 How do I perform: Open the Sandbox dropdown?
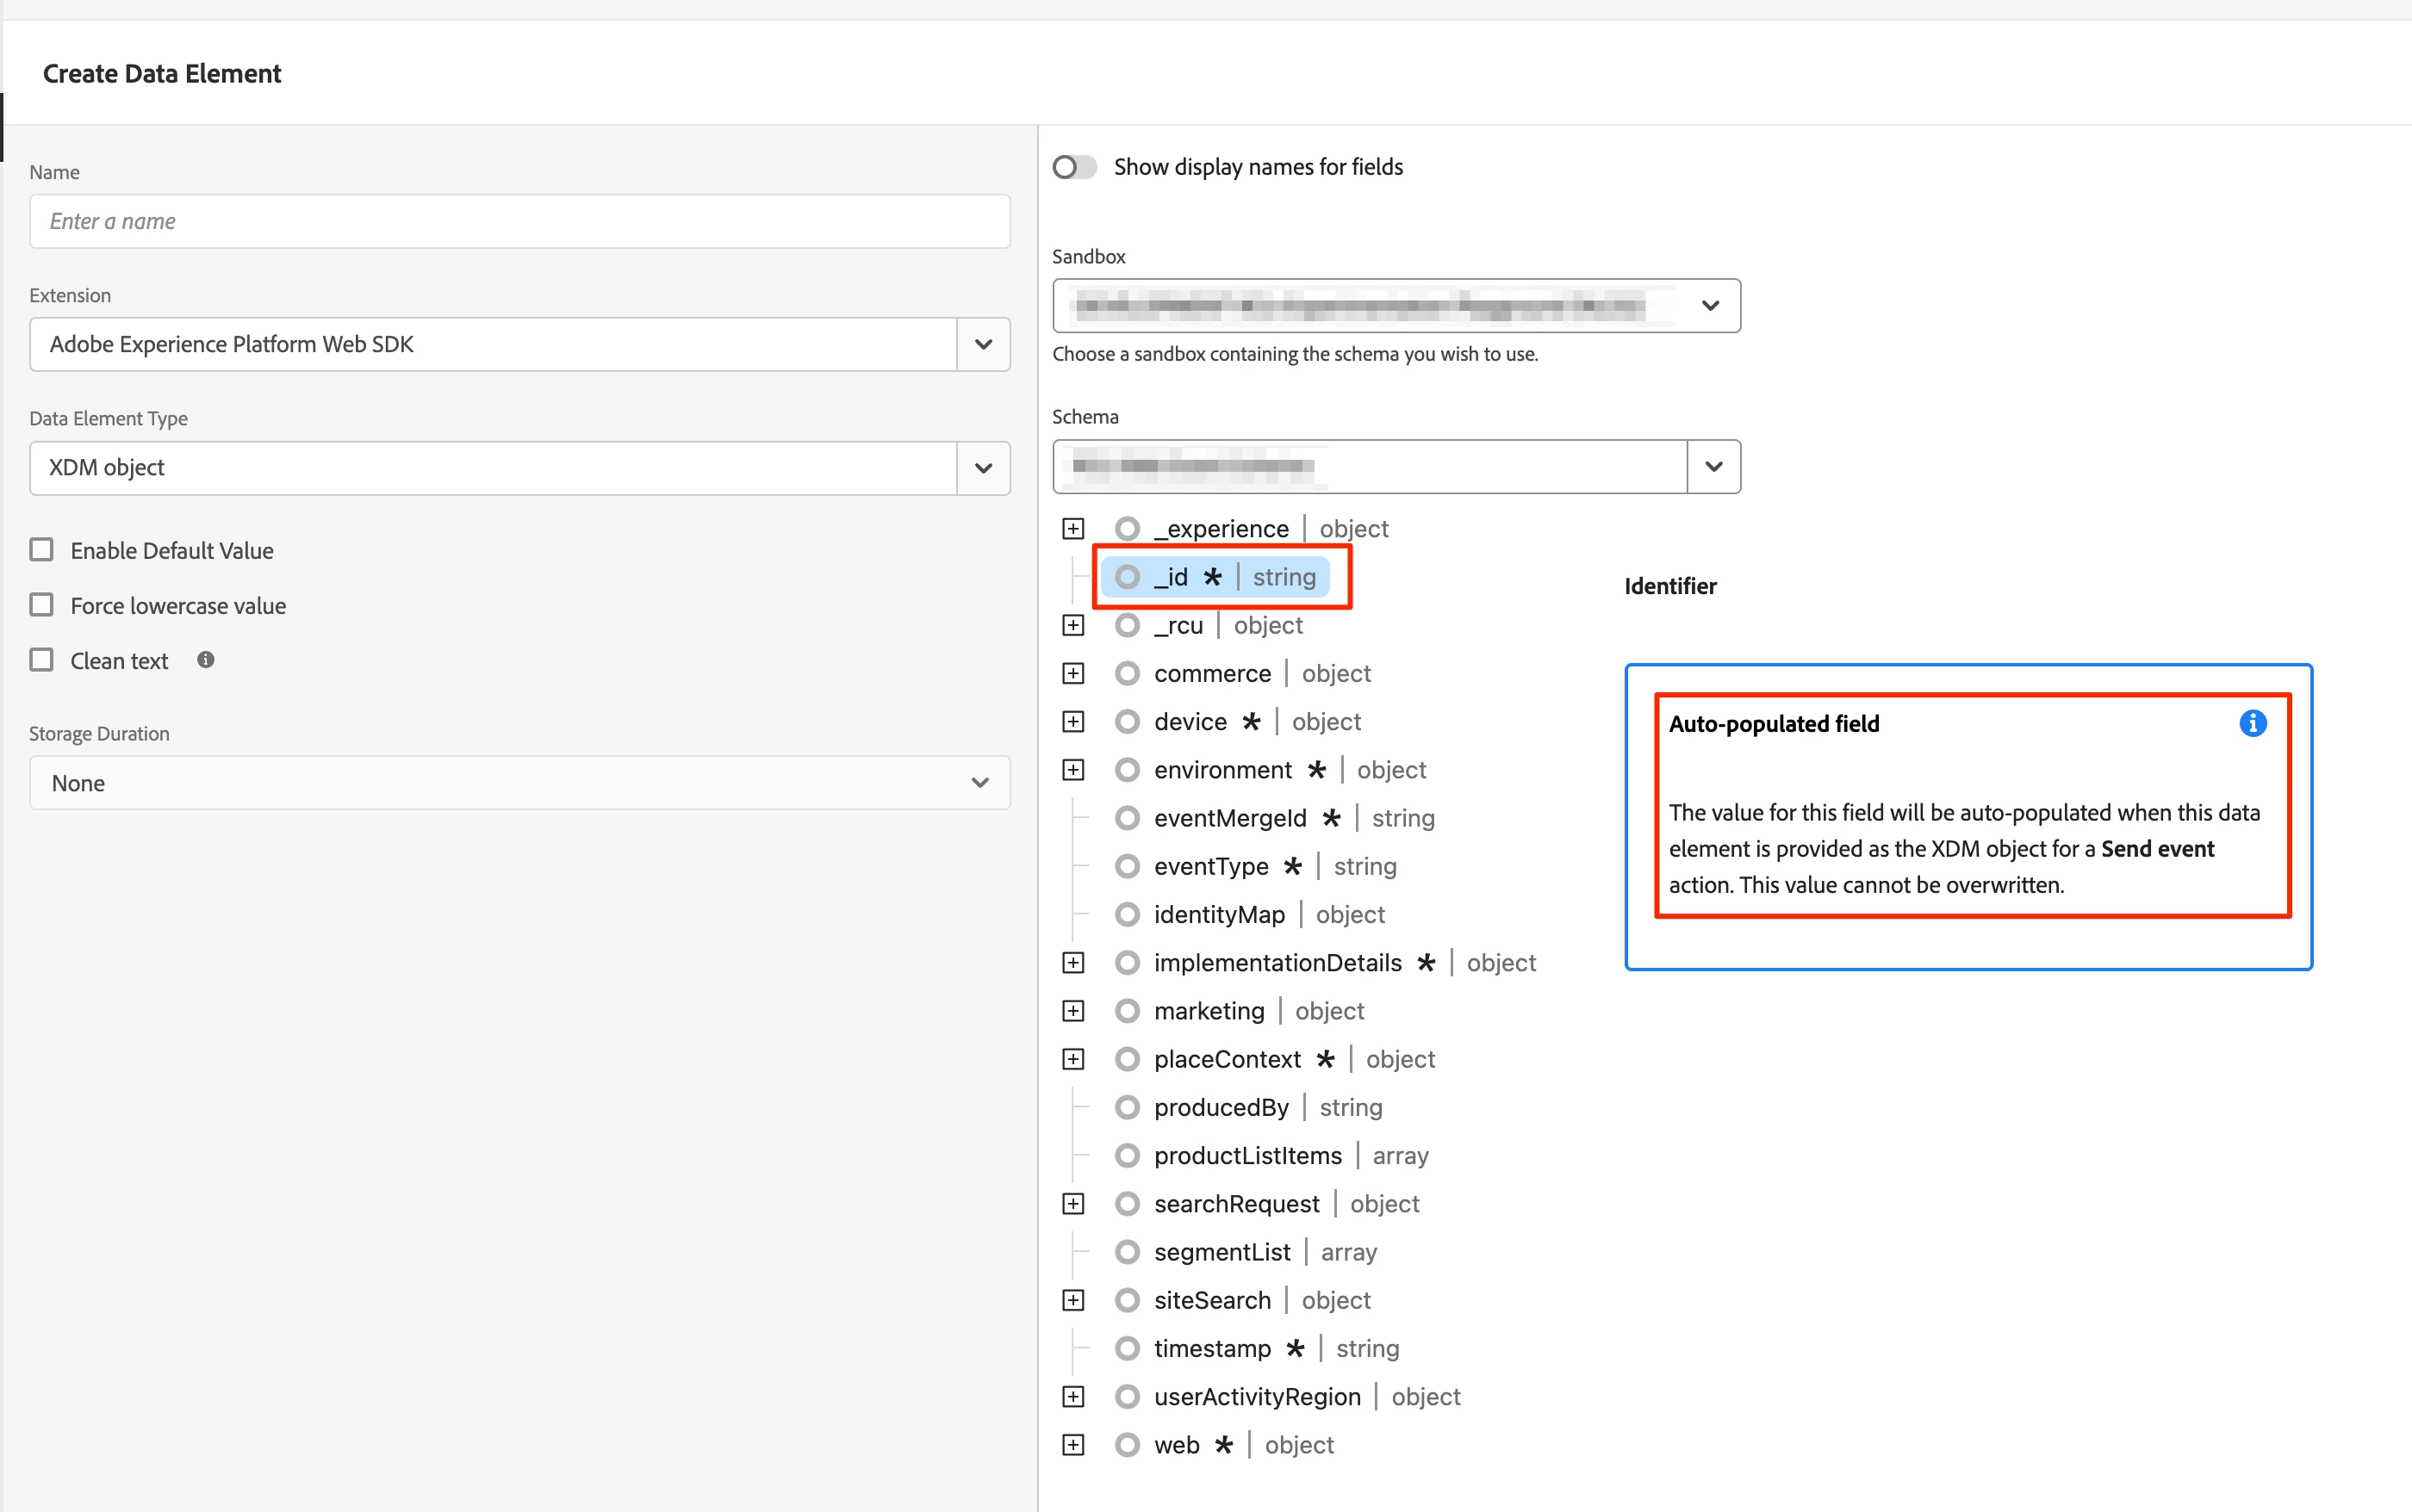[1710, 306]
